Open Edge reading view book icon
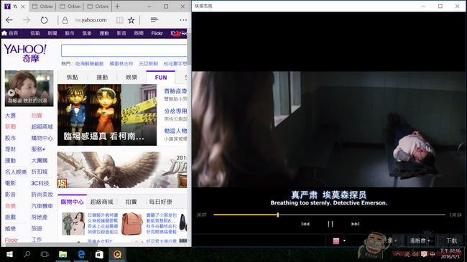Screen dimensions: 467x262 [119, 20]
